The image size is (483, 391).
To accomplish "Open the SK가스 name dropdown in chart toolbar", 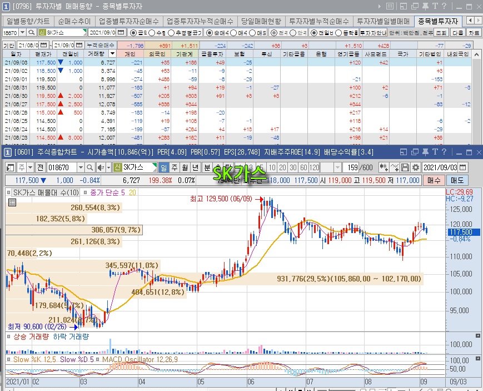I will (x=155, y=167).
